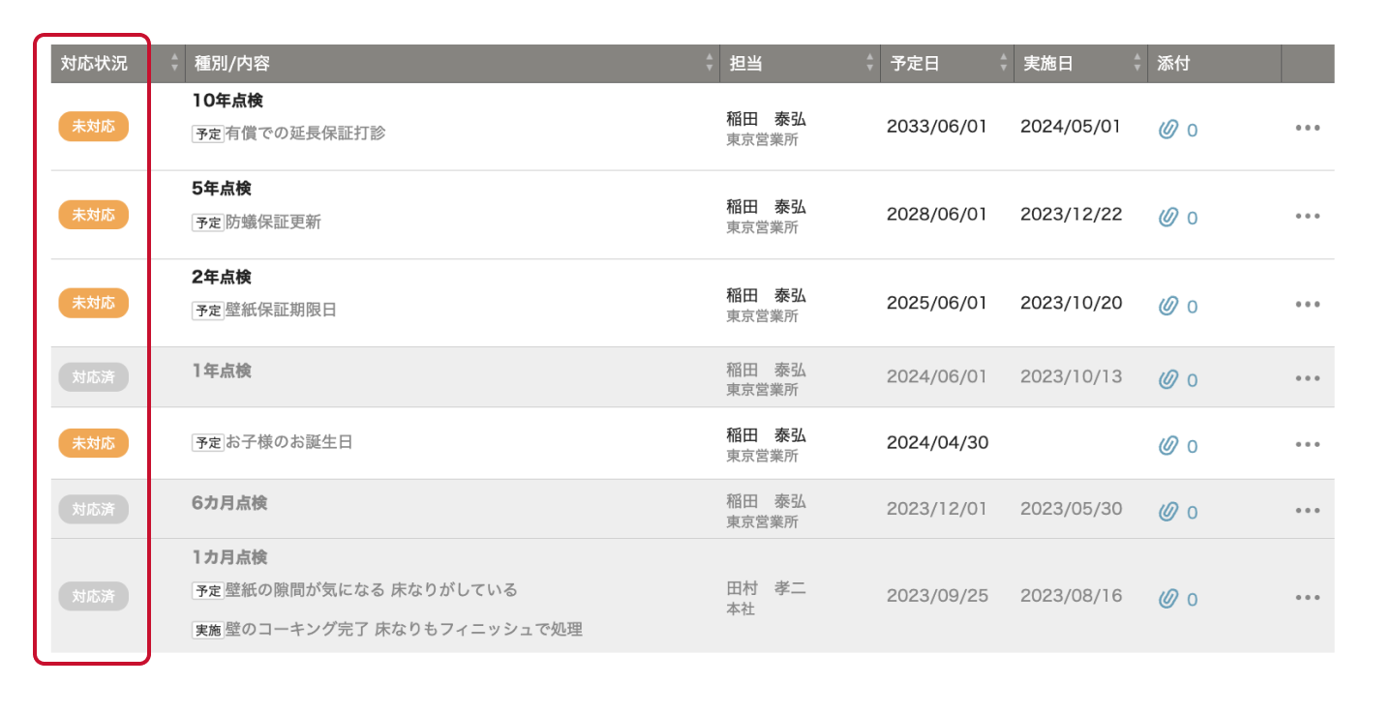
Task: Open the 5年点検 entry title
Action: pos(222,189)
